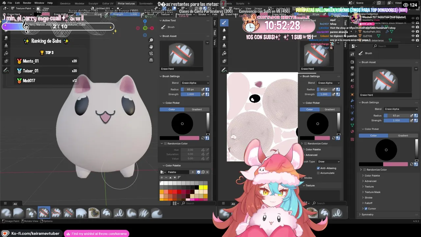Screen dimensions: 421x237
Task: Select the Draw brush tool in image editor toolbar
Action: click(224, 22)
